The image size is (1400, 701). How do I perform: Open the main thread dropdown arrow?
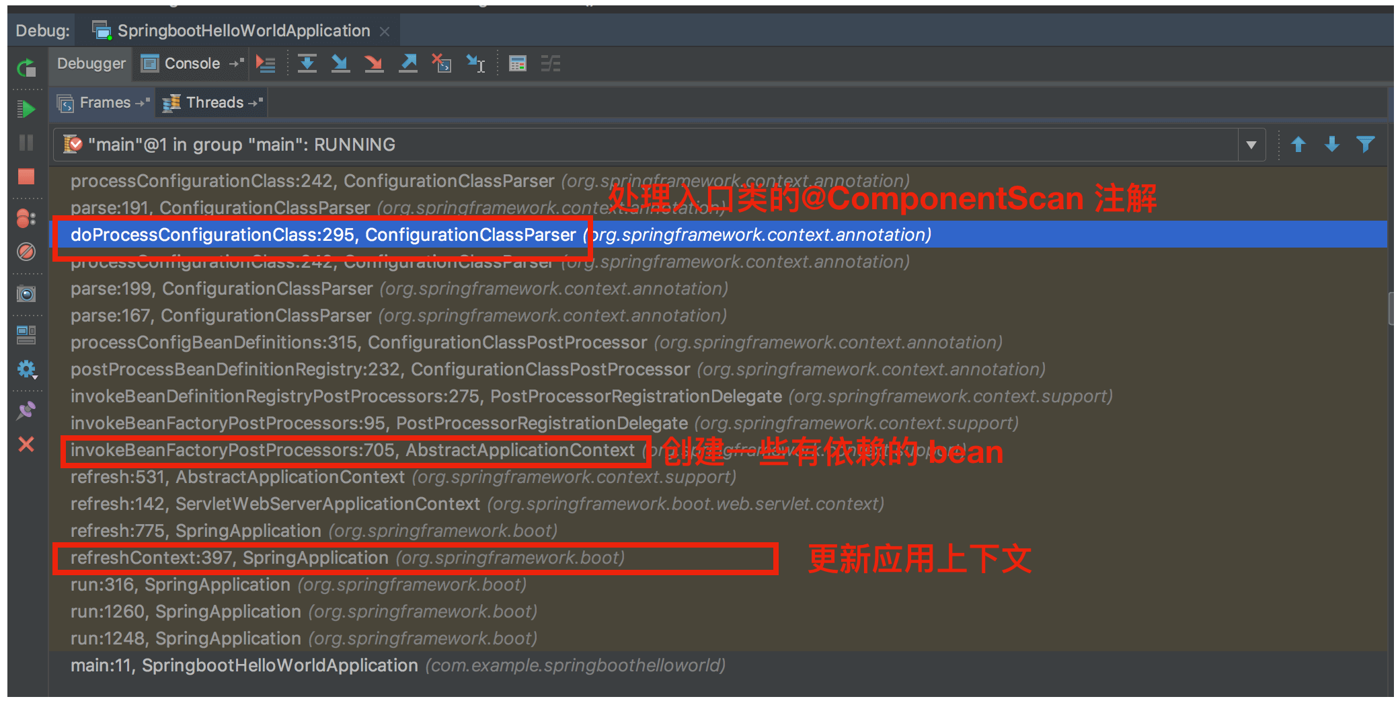pos(1251,145)
